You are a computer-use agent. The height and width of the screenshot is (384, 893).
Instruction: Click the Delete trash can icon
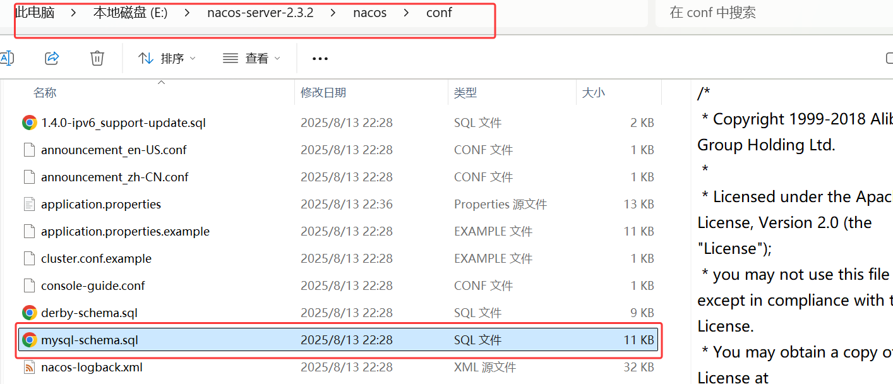pos(97,58)
